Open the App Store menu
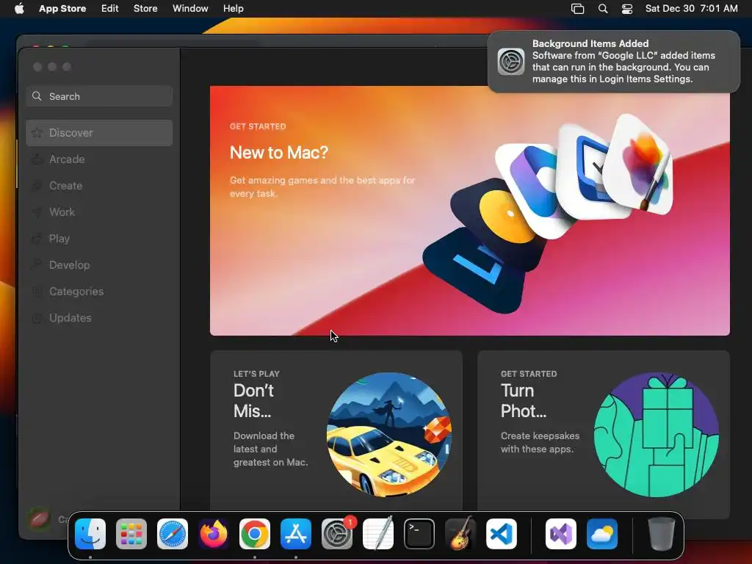 pos(62,9)
